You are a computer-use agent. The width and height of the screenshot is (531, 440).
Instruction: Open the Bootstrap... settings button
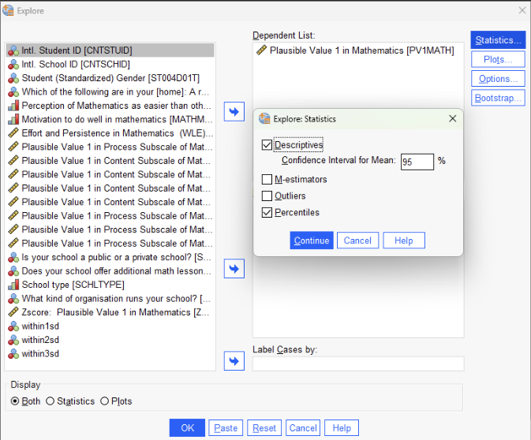point(498,98)
